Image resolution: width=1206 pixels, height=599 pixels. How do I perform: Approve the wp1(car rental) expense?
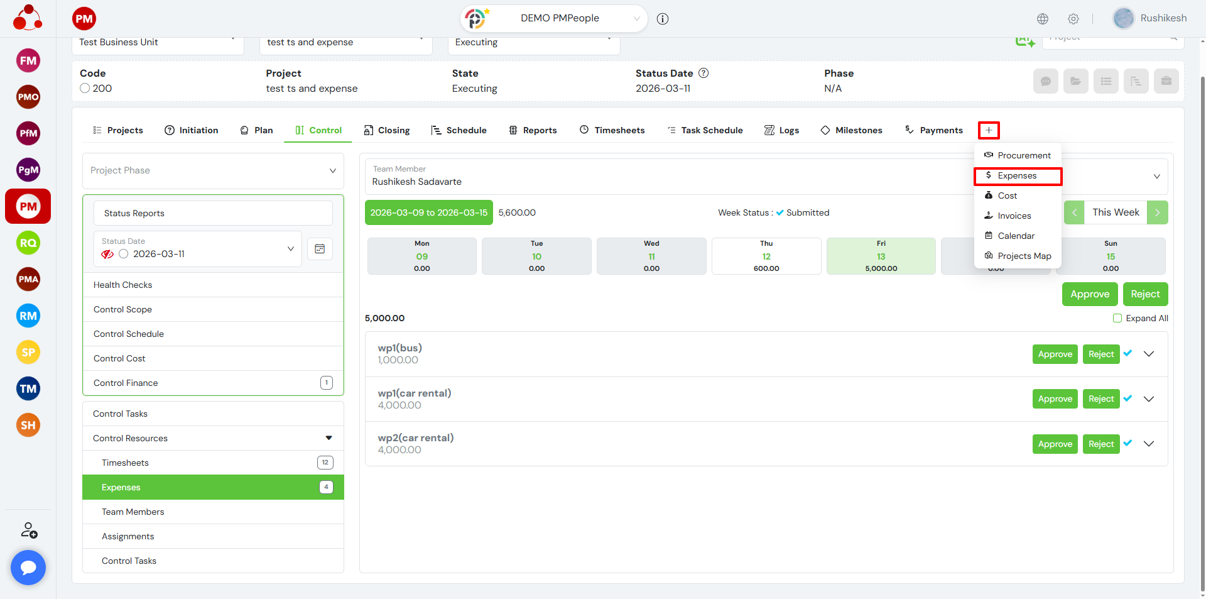(1055, 399)
